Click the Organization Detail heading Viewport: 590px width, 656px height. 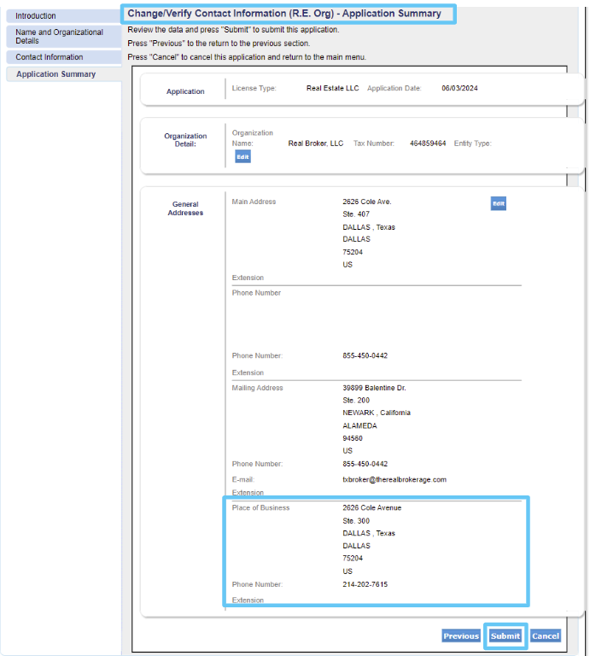click(185, 140)
